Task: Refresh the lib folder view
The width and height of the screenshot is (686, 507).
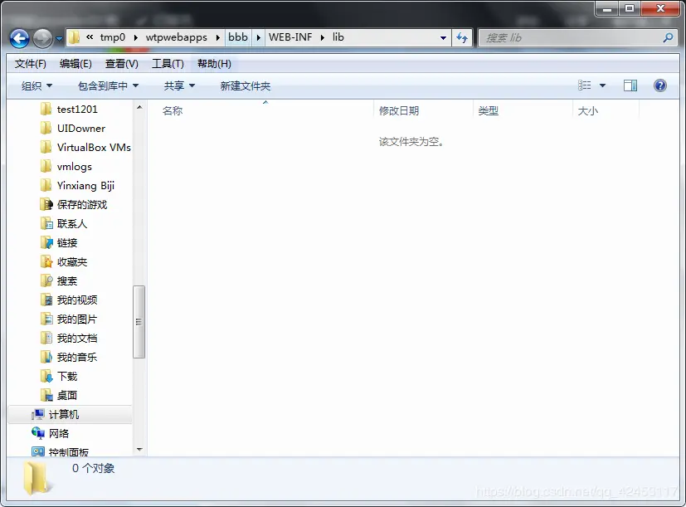Action: (x=461, y=37)
